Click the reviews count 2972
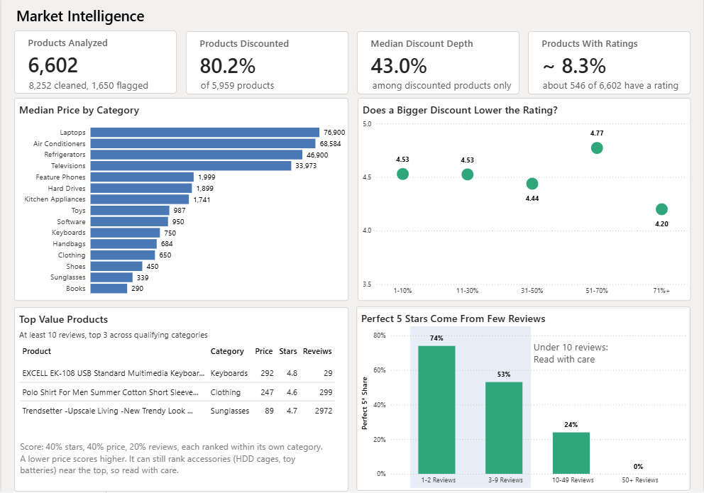Screen dimensions: 704x493 coord(324,411)
